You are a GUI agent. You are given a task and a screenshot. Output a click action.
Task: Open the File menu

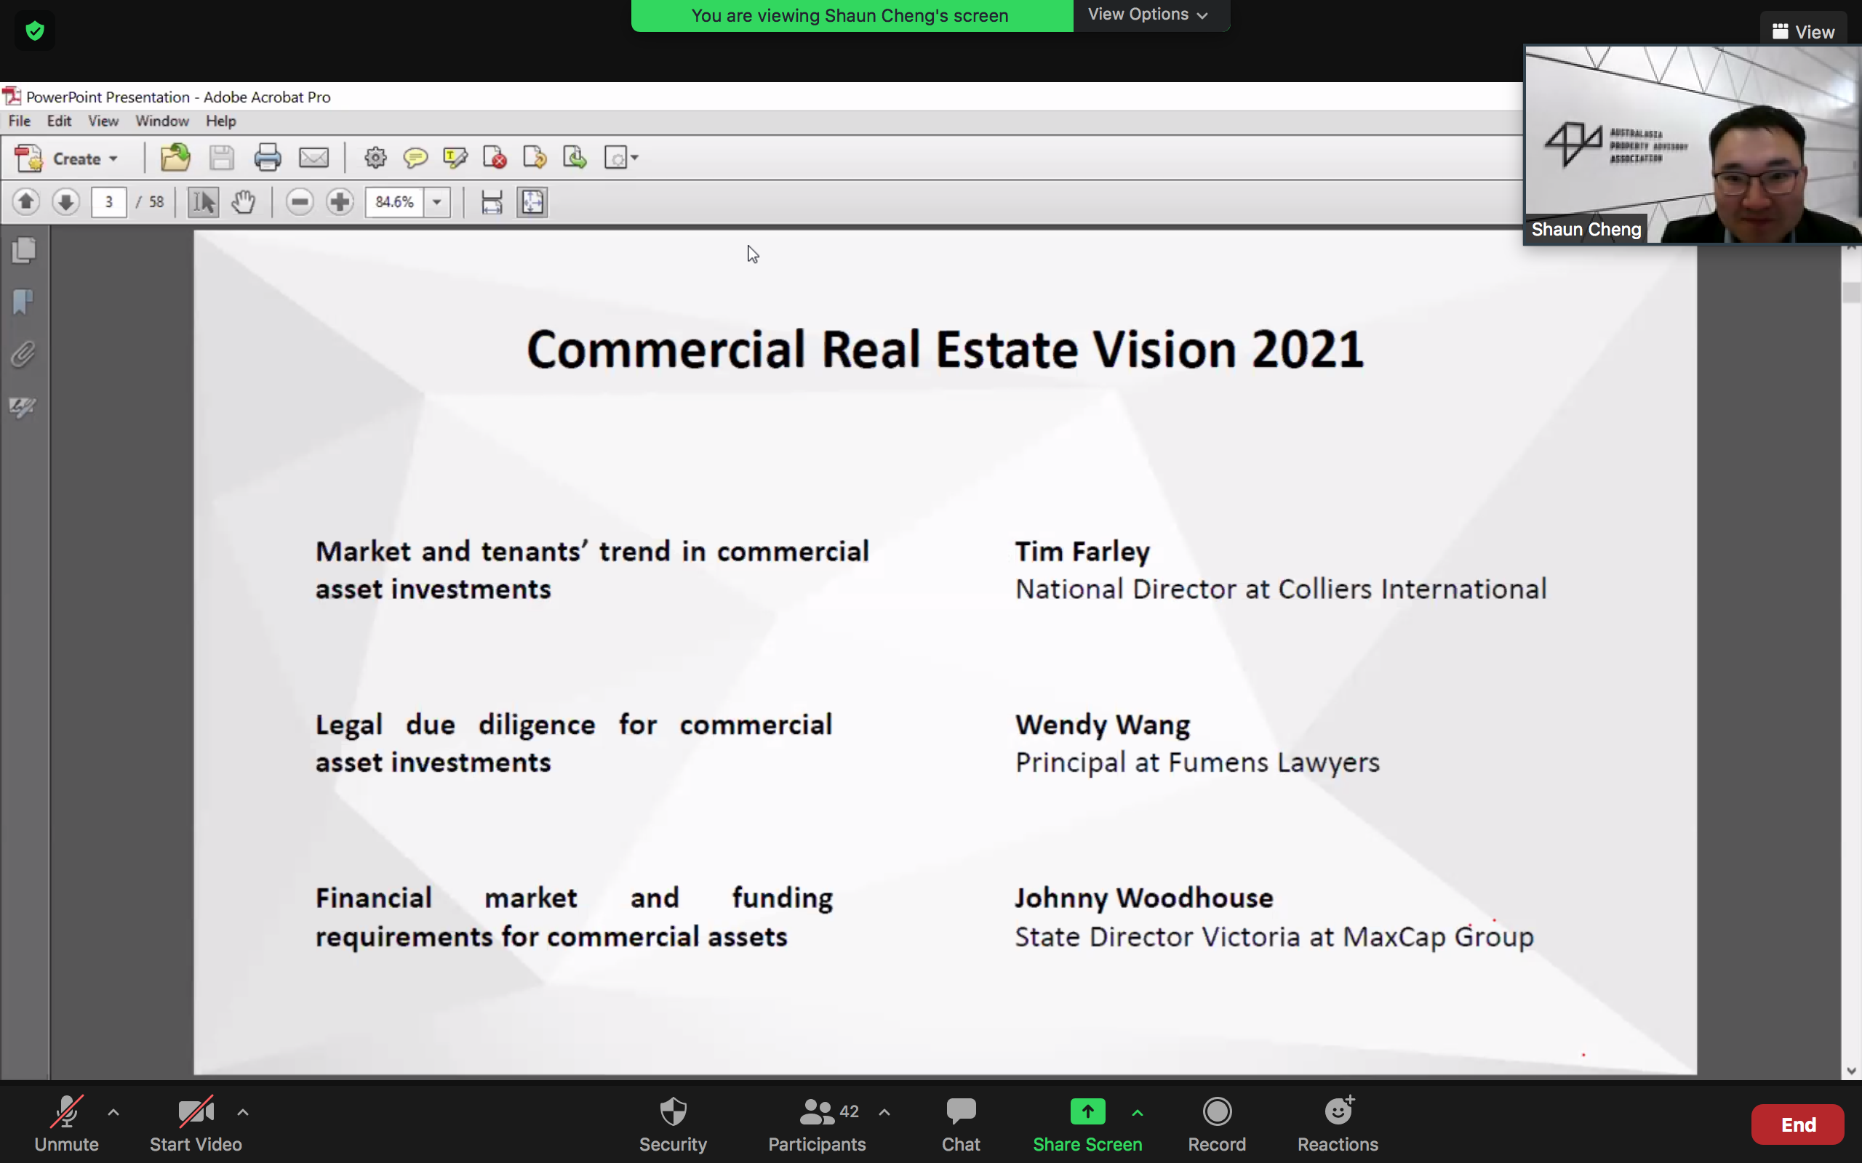19,121
